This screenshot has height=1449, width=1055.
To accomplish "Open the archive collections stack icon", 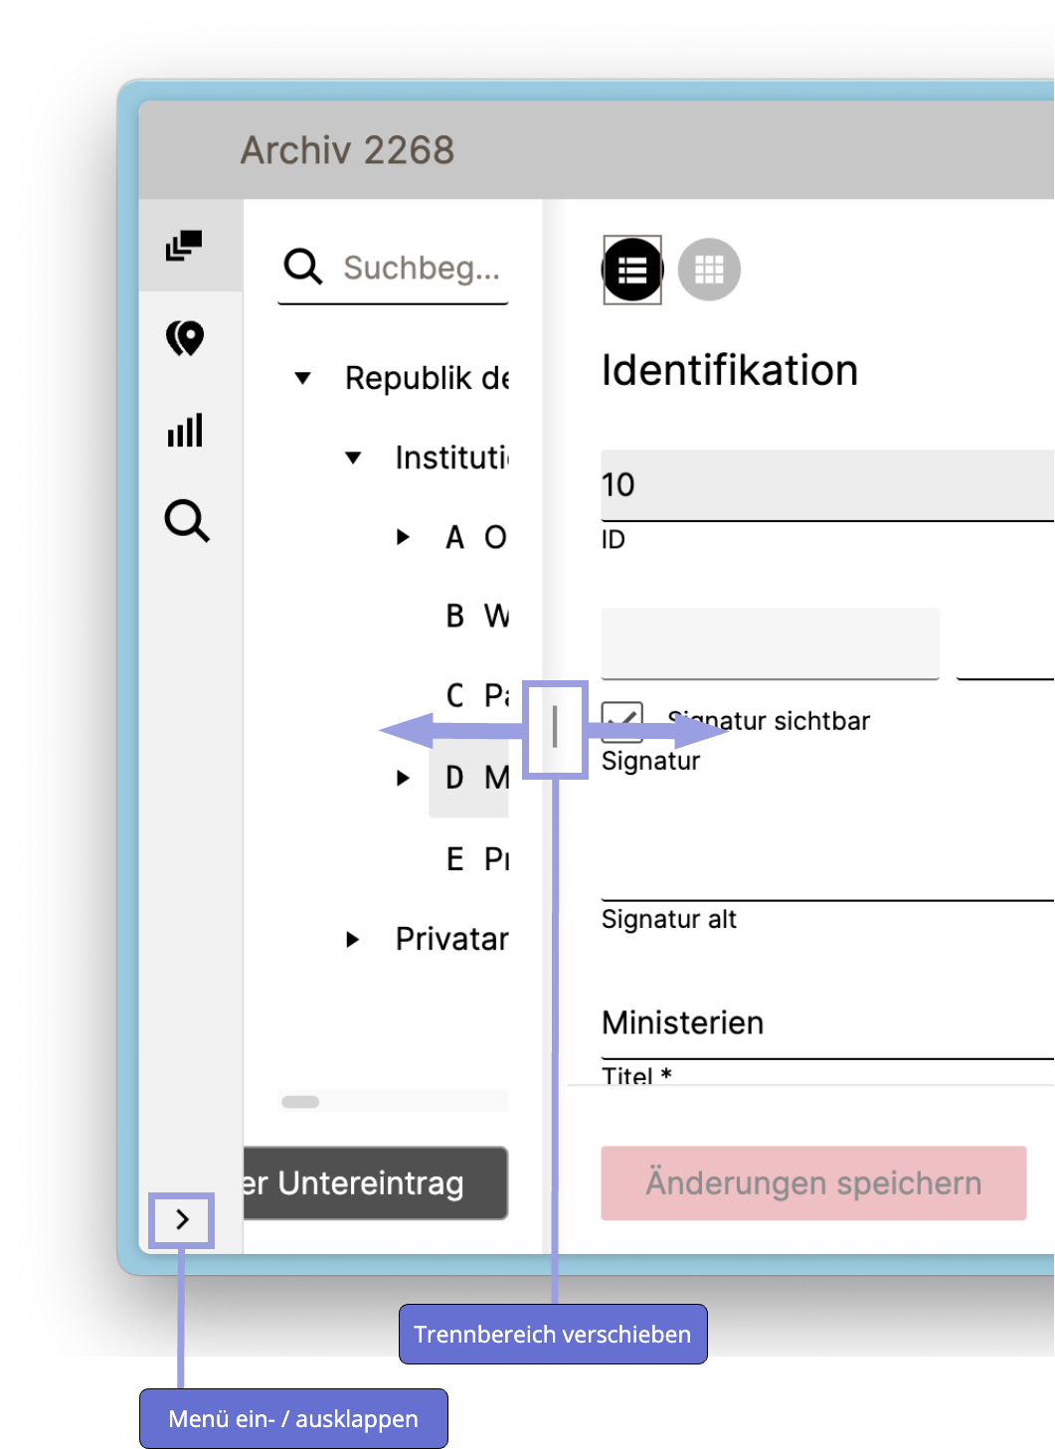I will (x=184, y=245).
